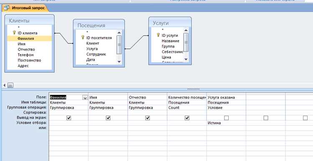Viewport: 313px width, 161px height.
Task: Select ID услуги field in Услуги table
Action: pyautogui.click(x=167, y=35)
